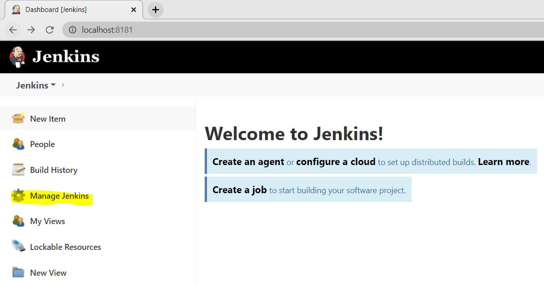Click the My Views users icon
Screen dimensions: 544x284
tap(18, 221)
